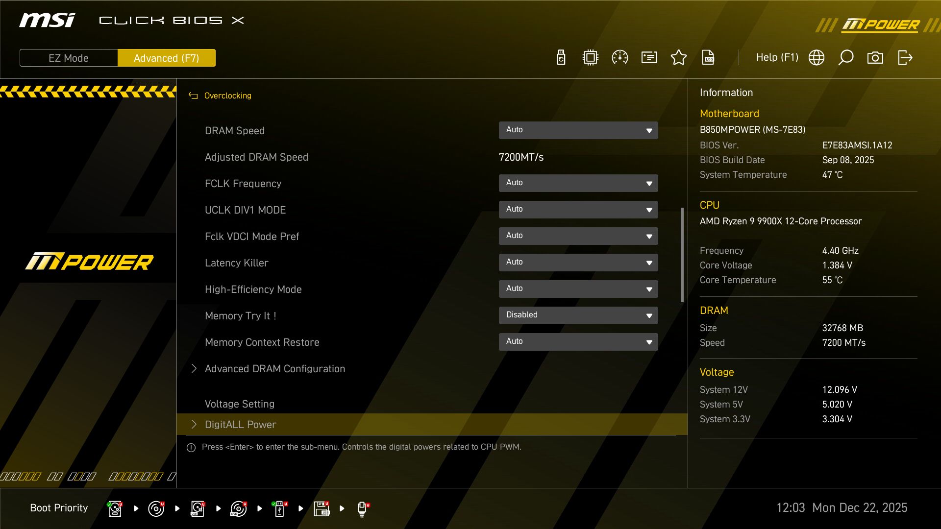Take a BIOS screenshot with camera icon
This screenshot has width=941, height=529.
pyautogui.click(x=875, y=57)
